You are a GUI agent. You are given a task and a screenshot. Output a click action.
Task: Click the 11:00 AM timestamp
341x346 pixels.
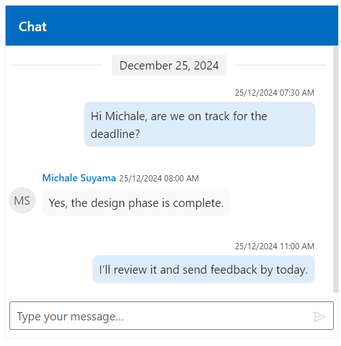click(274, 246)
